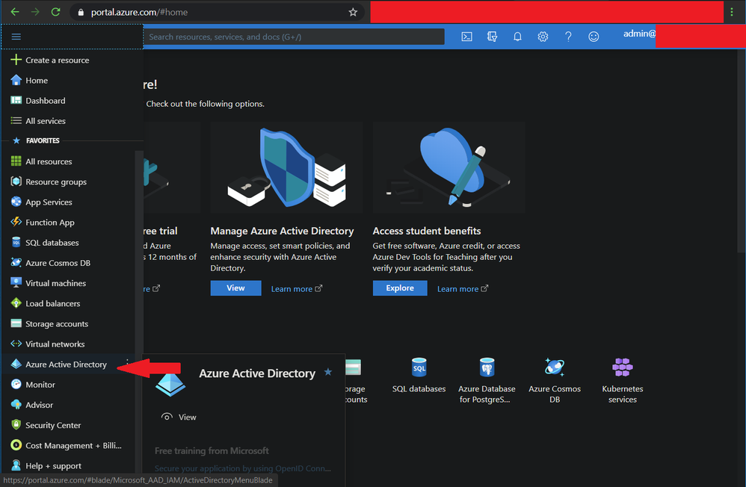Screen dimensions: 746x487
Task: Open Learn more link for Azure Active Directory
Action: (297, 288)
